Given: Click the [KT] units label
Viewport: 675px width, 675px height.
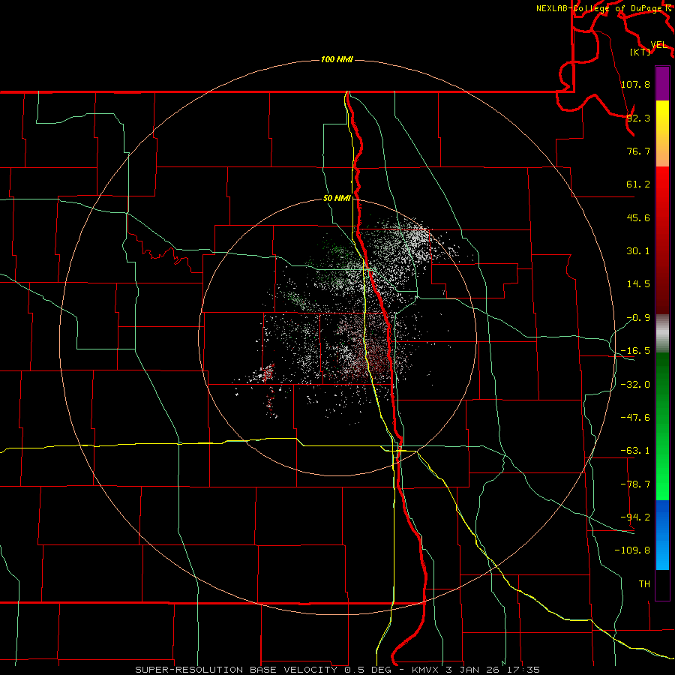Looking at the screenshot, I should (640, 52).
